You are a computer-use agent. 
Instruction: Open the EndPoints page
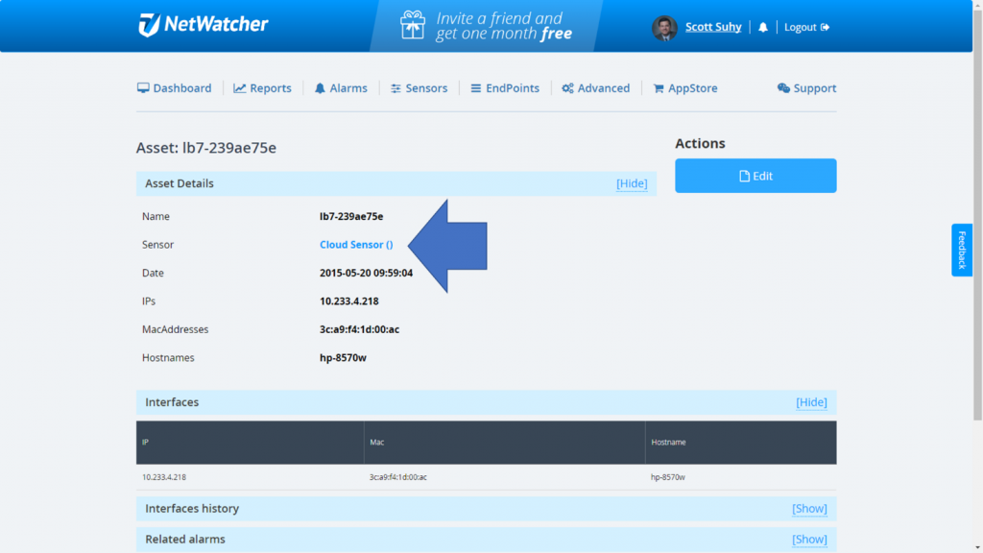pos(504,88)
